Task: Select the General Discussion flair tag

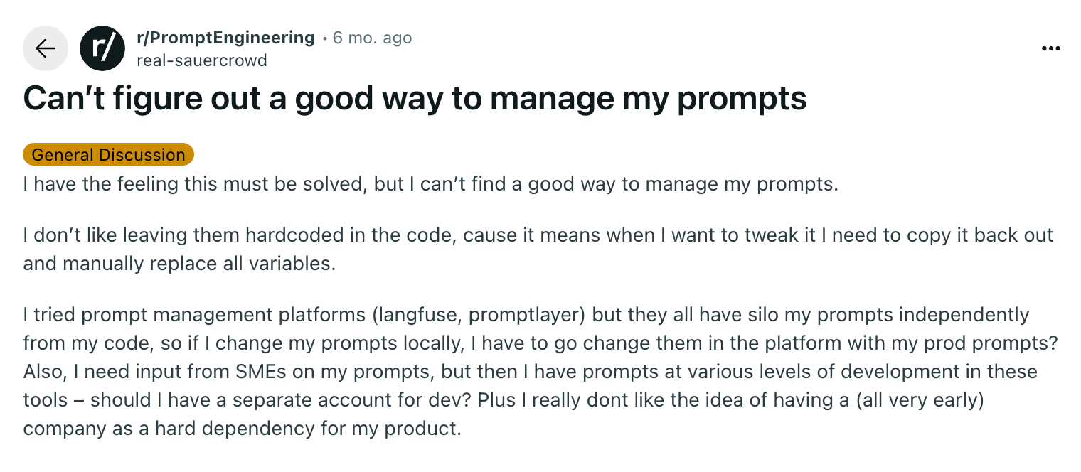Action: point(108,154)
